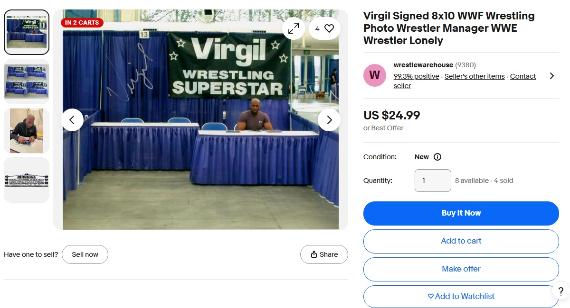Click the wrestlewarehouse seller avatar

[375, 75]
